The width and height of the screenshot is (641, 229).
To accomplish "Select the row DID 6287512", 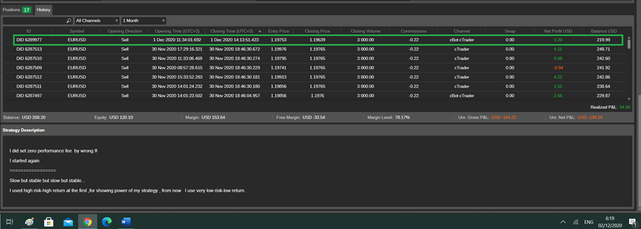I will (x=315, y=77).
